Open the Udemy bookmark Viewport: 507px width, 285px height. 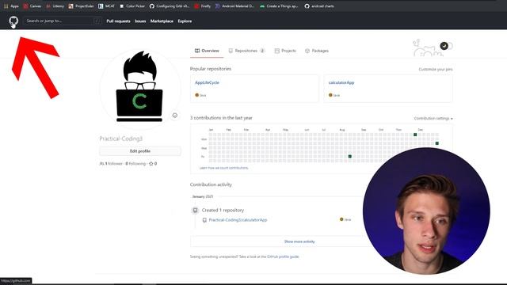point(55,6)
